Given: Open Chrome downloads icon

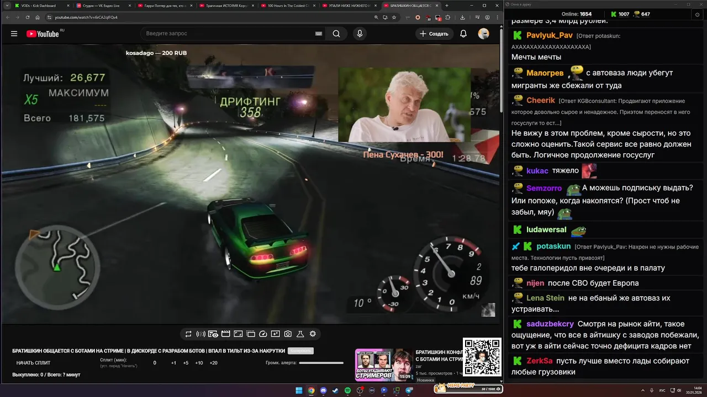Looking at the screenshot, I should tap(462, 17).
